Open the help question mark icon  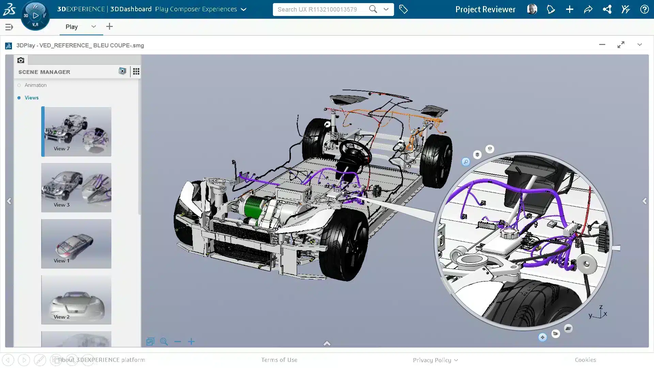pyautogui.click(x=644, y=10)
